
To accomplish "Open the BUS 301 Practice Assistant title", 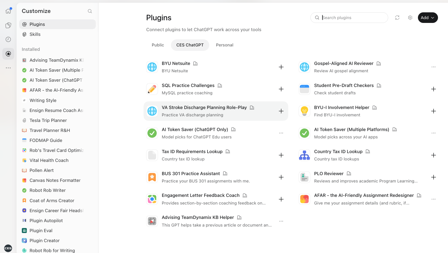I will (191, 174).
